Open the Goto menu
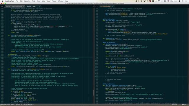Screen dimensions: 189x106 [x=43, y=1]
